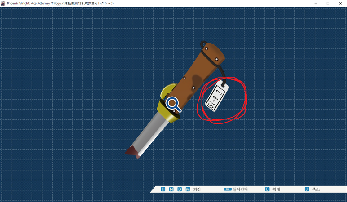This screenshot has height=202, width=347.
Task: Click the H key rotation icon
Action: coord(163,189)
